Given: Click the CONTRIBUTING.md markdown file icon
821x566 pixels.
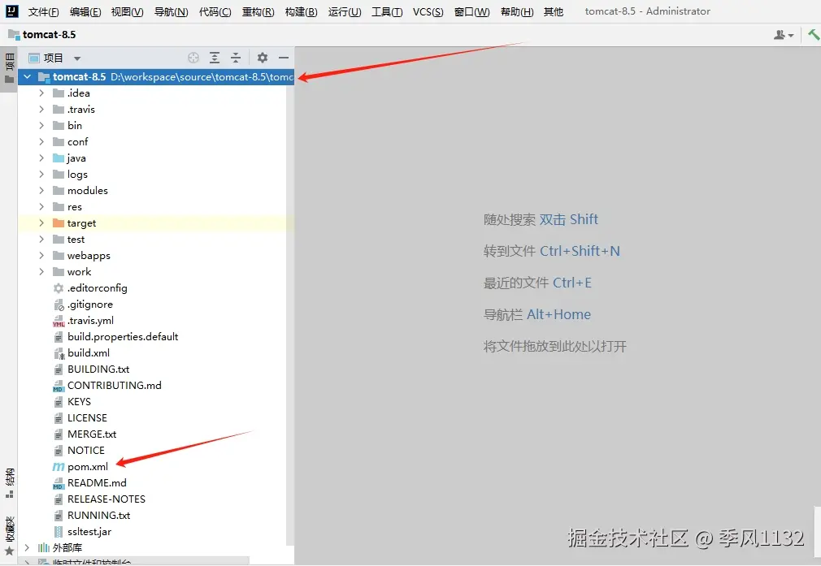Looking at the screenshot, I should pyautogui.click(x=58, y=386).
